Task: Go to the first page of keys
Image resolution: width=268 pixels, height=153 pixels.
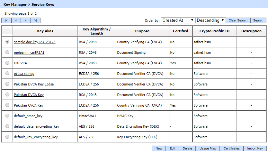Action: click(6, 20)
